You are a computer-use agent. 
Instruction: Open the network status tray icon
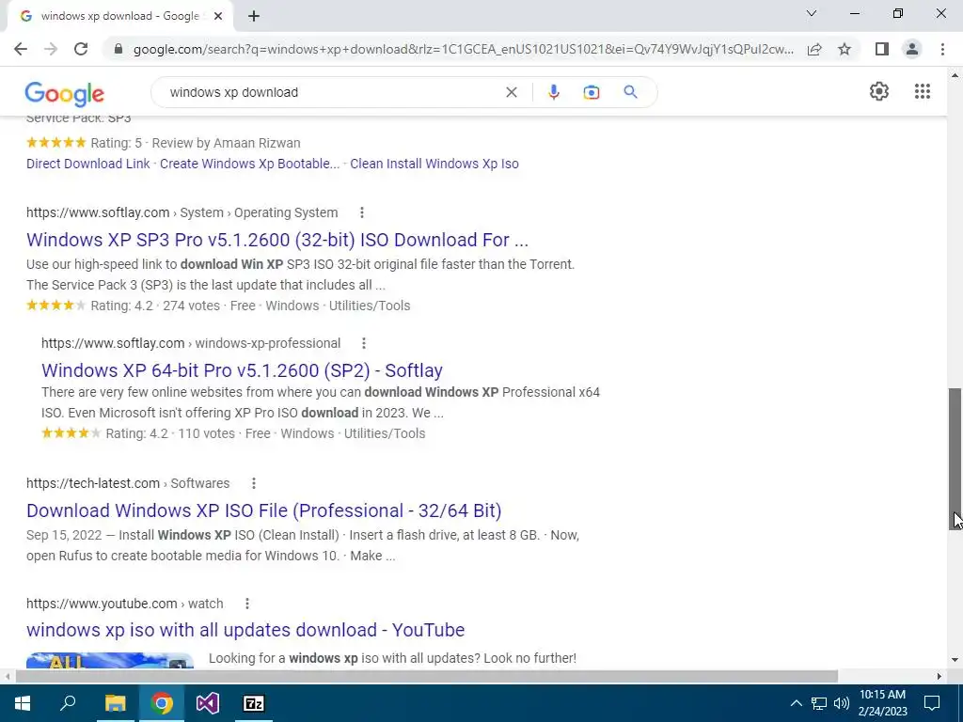coord(819,703)
